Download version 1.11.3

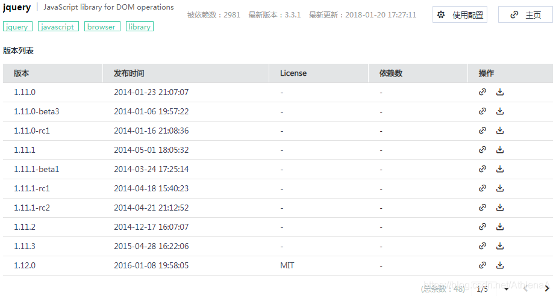coord(500,245)
